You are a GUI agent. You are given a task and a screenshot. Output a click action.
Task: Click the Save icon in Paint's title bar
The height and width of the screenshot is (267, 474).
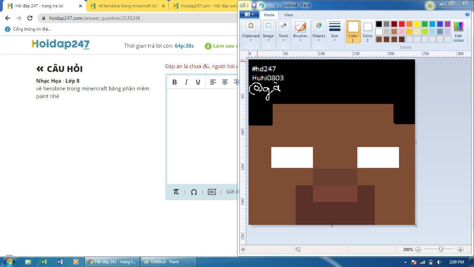tap(254, 6)
